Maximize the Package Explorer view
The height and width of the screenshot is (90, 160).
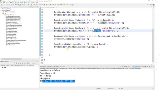(38, 7)
